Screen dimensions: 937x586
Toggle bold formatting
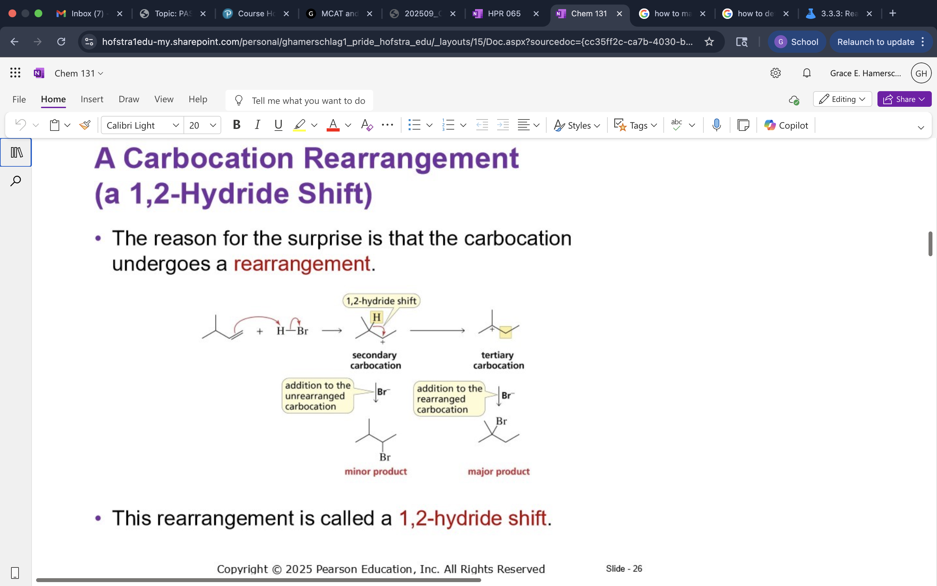pos(237,125)
